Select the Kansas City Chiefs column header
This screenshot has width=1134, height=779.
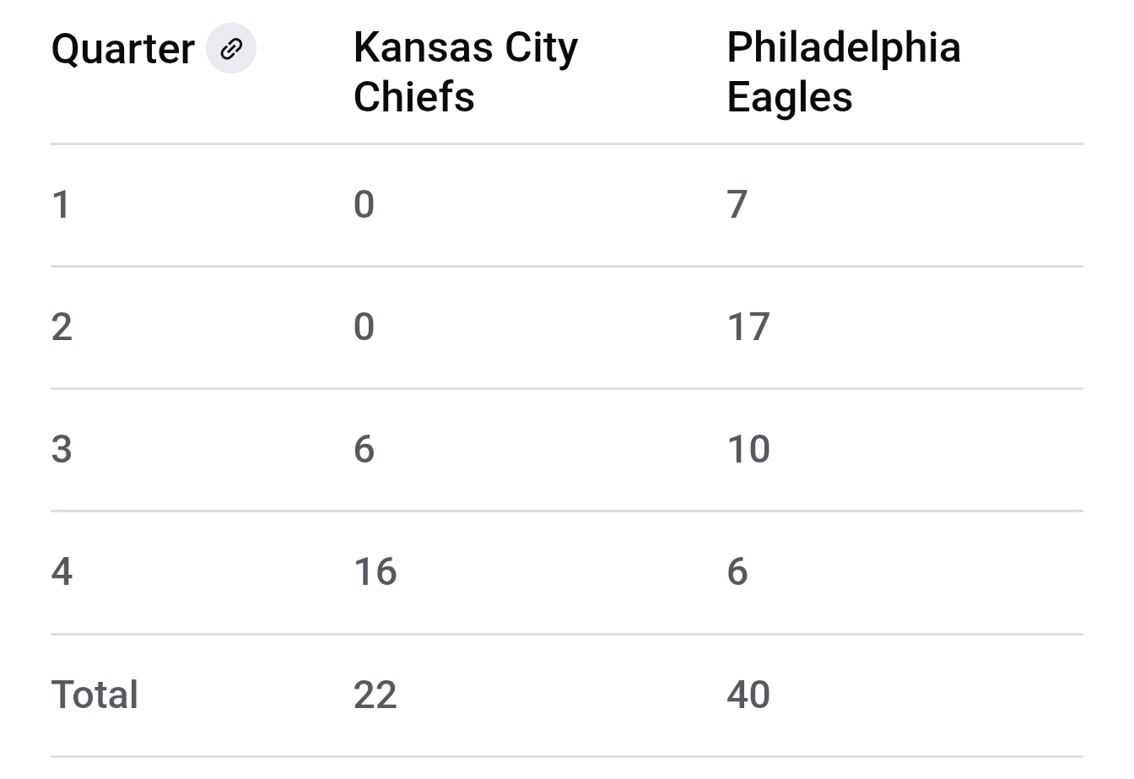point(466,72)
